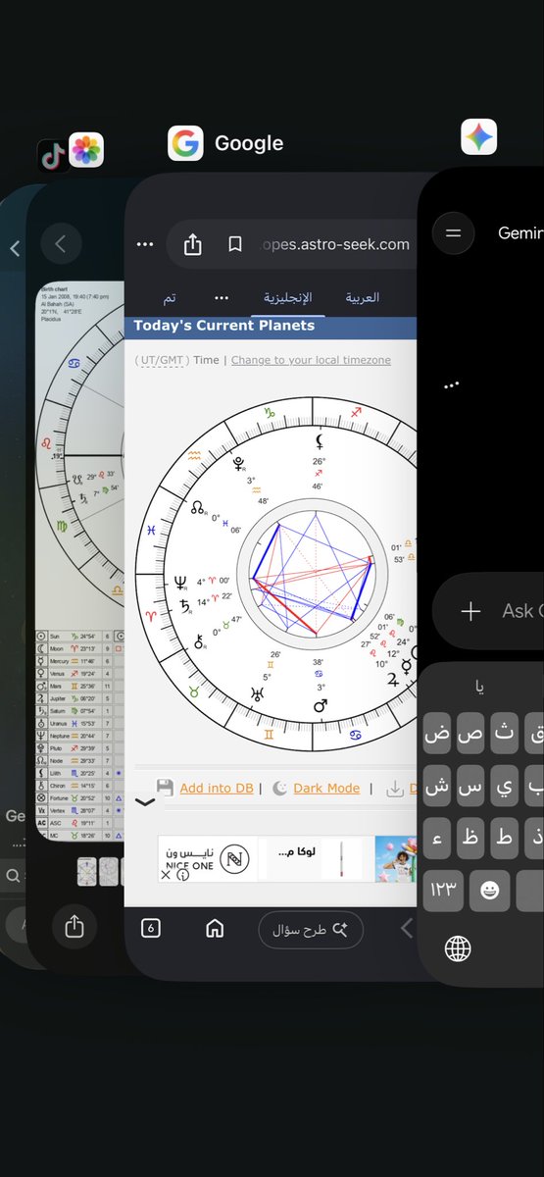Screen dimensions: 544x1177
Task: Open translation options three-dots menu
Action: click(x=222, y=297)
